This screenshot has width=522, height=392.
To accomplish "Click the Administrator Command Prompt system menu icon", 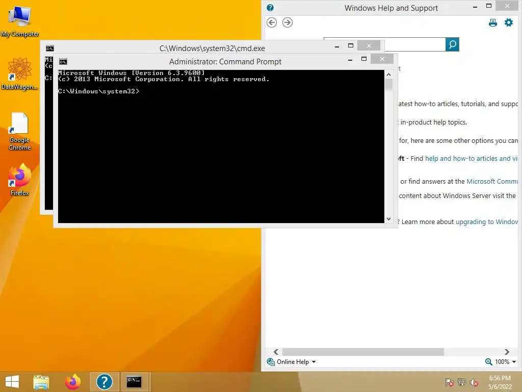I will point(63,62).
